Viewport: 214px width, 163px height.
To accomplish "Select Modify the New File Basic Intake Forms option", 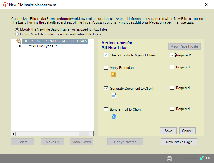I will point(17,29).
